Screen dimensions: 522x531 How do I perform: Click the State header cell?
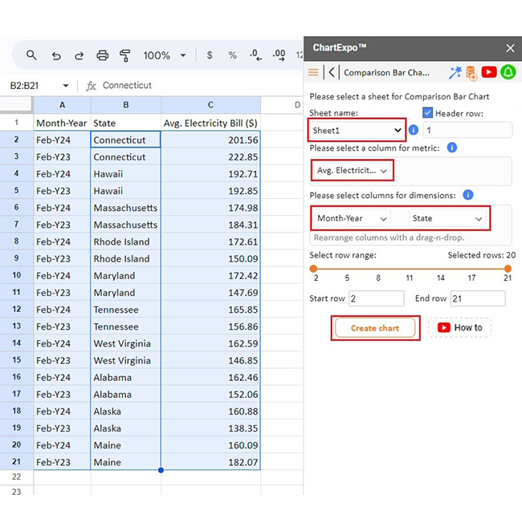pyautogui.click(x=126, y=123)
